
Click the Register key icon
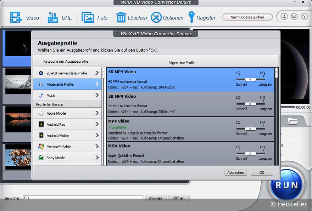[x=191, y=17]
